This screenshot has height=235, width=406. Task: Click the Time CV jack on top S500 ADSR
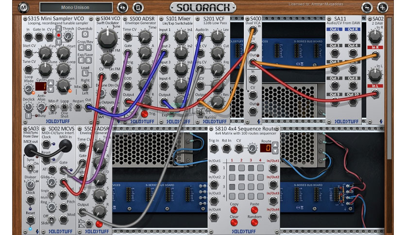tap(128, 36)
